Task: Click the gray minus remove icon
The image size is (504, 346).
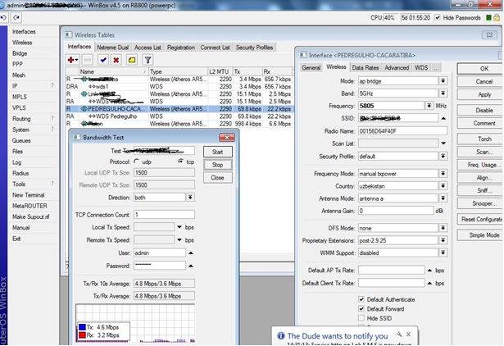Action: [86, 60]
